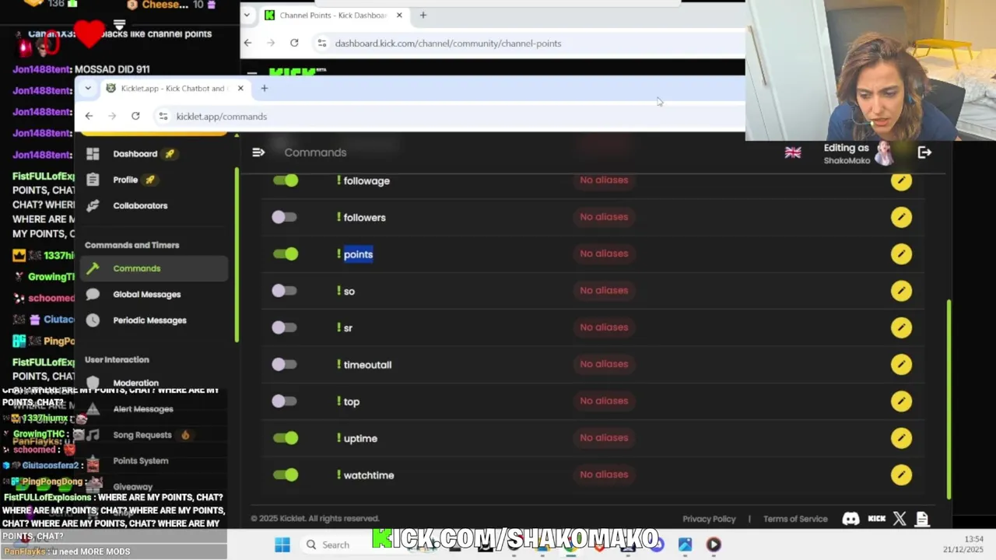The width and height of the screenshot is (996, 560).
Task: Select Collaborators in the sidebar
Action: click(x=140, y=205)
